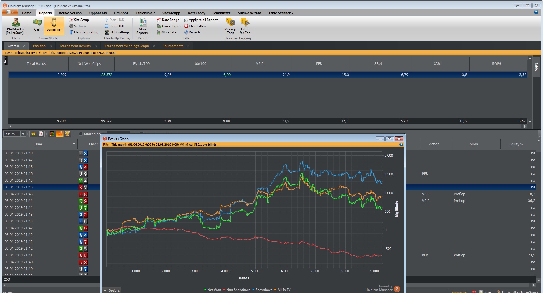The height and width of the screenshot is (293, 543).
Task: Click Clear Filters
Action: [195, 26]
